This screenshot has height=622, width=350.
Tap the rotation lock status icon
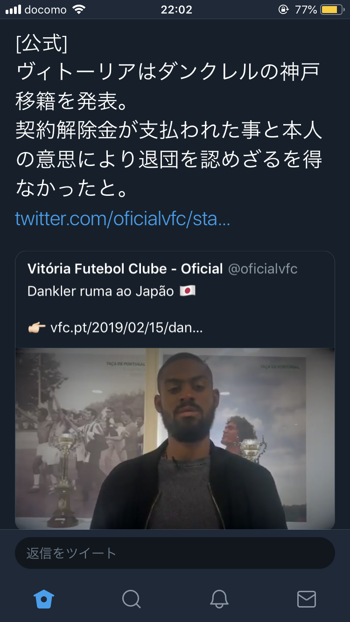(283, 10)
